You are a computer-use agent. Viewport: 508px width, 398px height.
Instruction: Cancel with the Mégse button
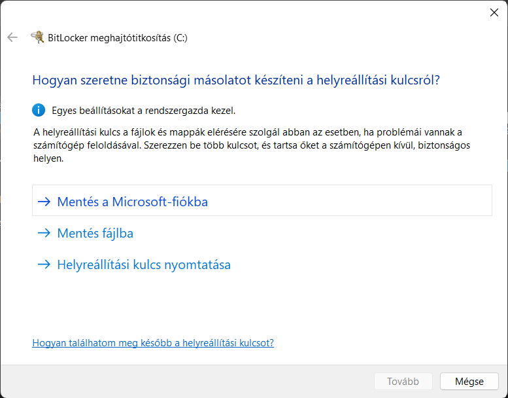coord(469,381)
